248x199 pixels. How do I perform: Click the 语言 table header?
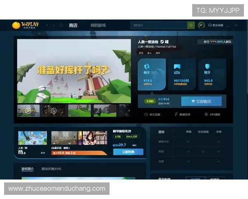(161, 132)
